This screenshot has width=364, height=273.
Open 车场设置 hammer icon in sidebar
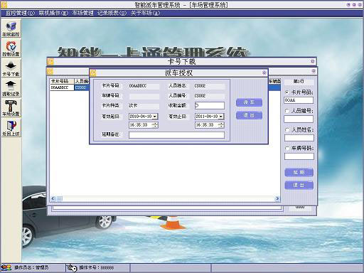coord(11,108)
